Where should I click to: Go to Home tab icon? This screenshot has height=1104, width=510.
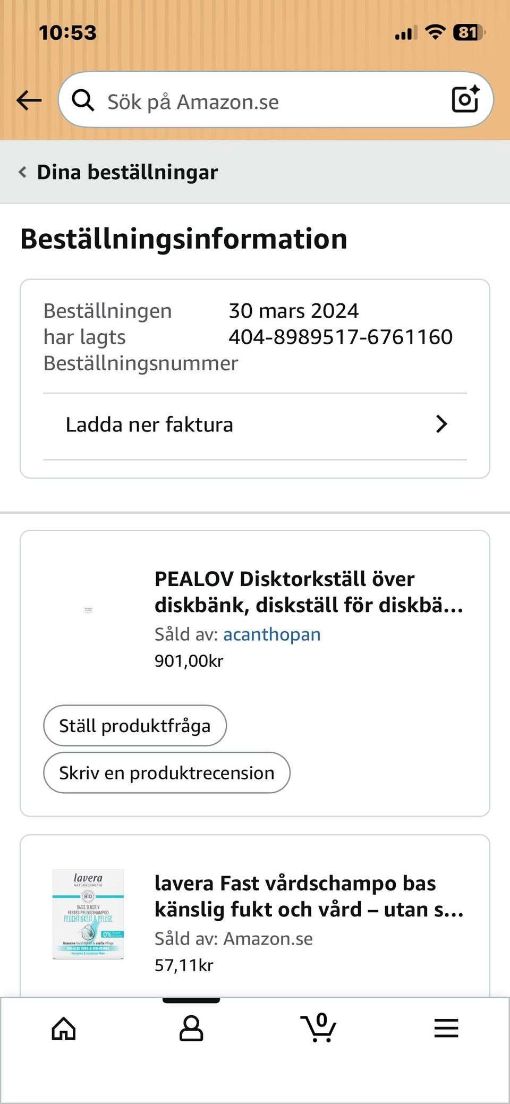[x=64, y=1029]
